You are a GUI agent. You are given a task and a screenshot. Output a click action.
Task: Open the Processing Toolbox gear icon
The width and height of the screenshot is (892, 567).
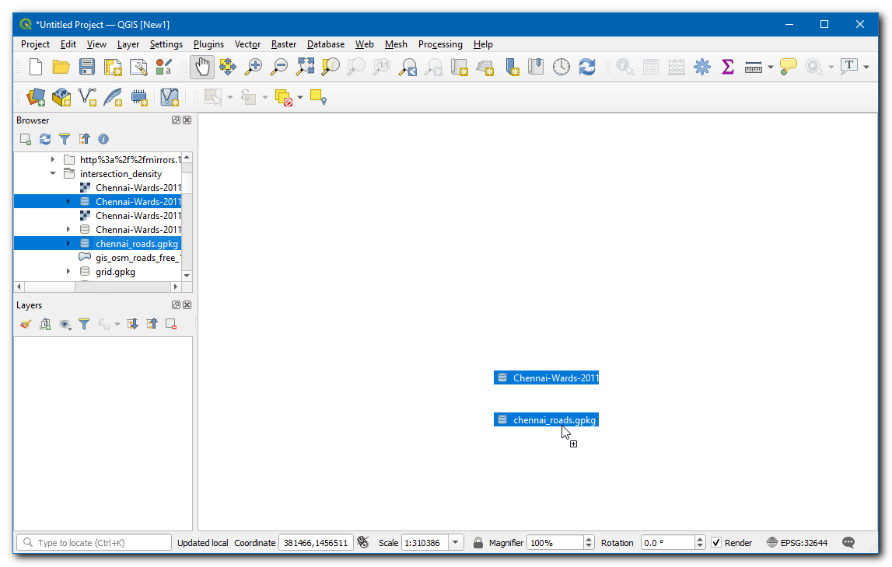(702, 68)
